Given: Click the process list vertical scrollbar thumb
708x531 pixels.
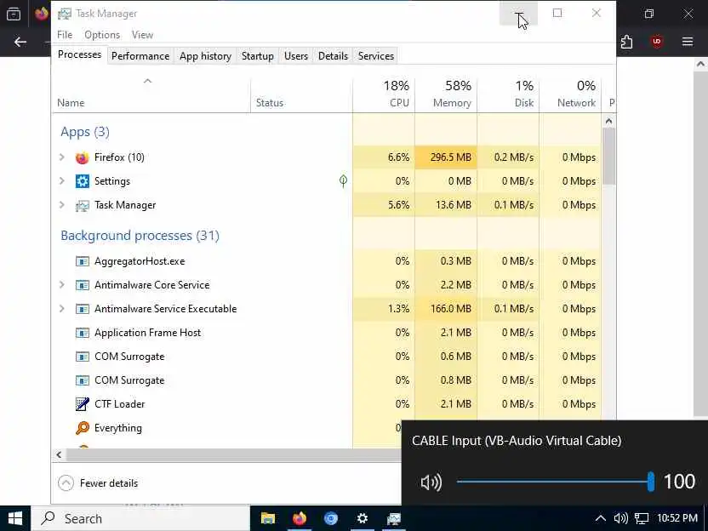Looking at the screenshot, I should tap(608, 156).
